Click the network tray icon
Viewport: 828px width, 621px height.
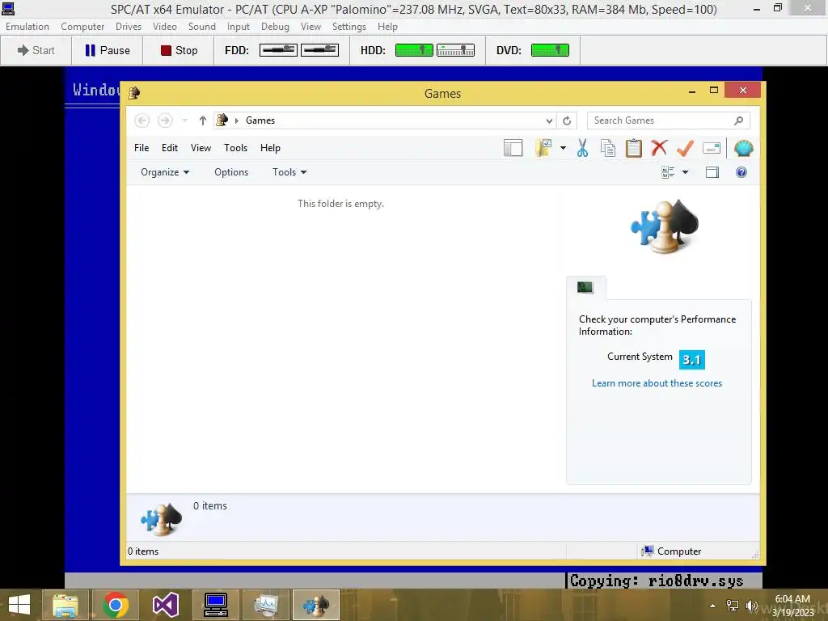732,606
